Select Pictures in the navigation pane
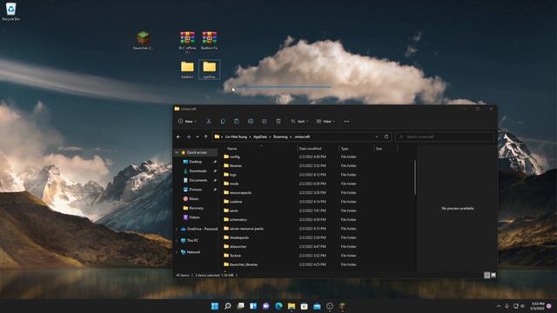This screenshot has height=313, width=557. [195, 190]
